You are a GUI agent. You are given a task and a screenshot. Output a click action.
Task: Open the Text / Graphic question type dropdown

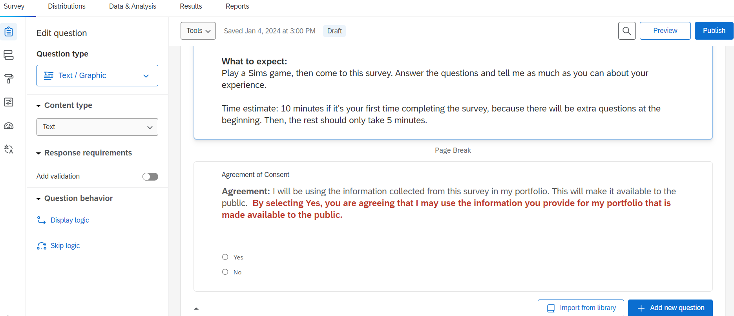point(97,76)
